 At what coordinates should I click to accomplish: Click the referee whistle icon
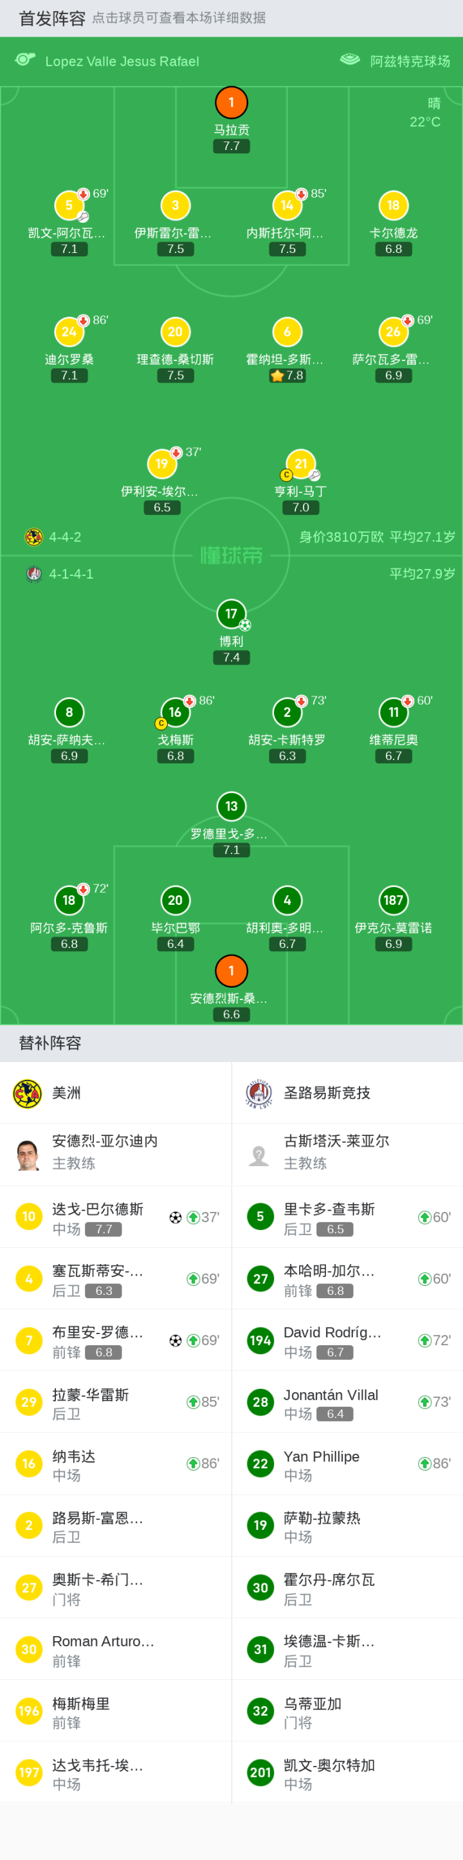pyautogui.click(x=25, y=60)
